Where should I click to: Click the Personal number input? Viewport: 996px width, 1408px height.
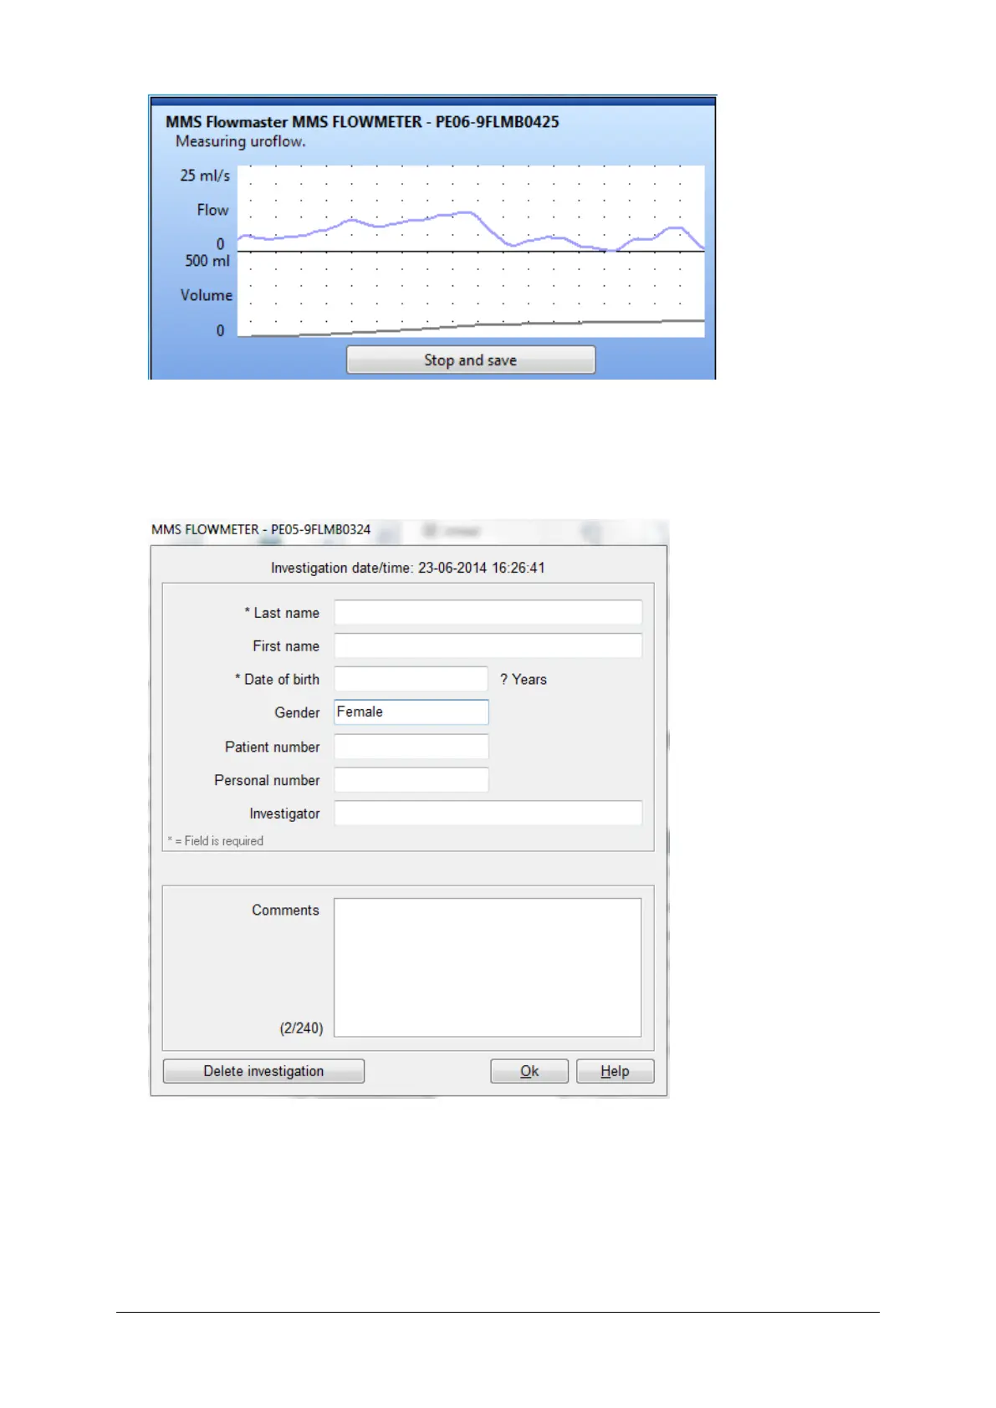click(x=411, y=780)
